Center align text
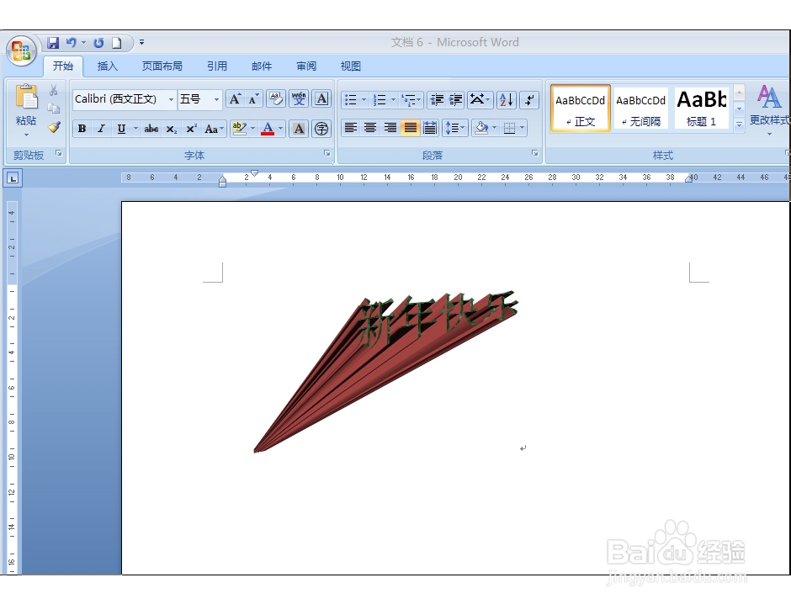The image size is (791, 604). coord(370,128)
